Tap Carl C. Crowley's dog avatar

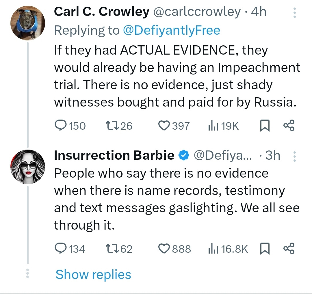28,23
